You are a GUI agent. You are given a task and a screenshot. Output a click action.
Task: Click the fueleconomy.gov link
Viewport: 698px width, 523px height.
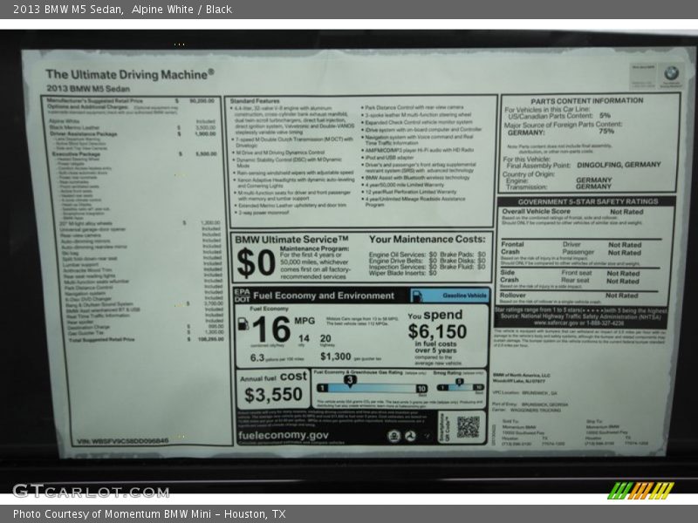tap(284, 435)
